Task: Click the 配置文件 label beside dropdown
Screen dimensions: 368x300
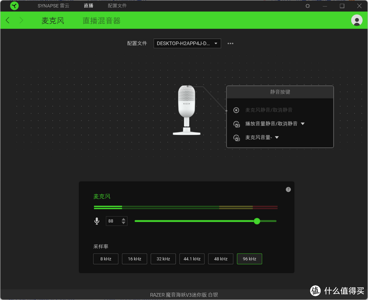Action: 137,43
